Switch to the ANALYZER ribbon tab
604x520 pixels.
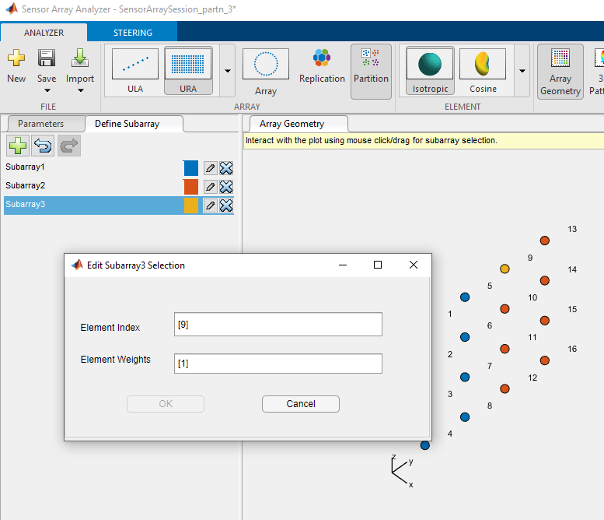[44, 33]
